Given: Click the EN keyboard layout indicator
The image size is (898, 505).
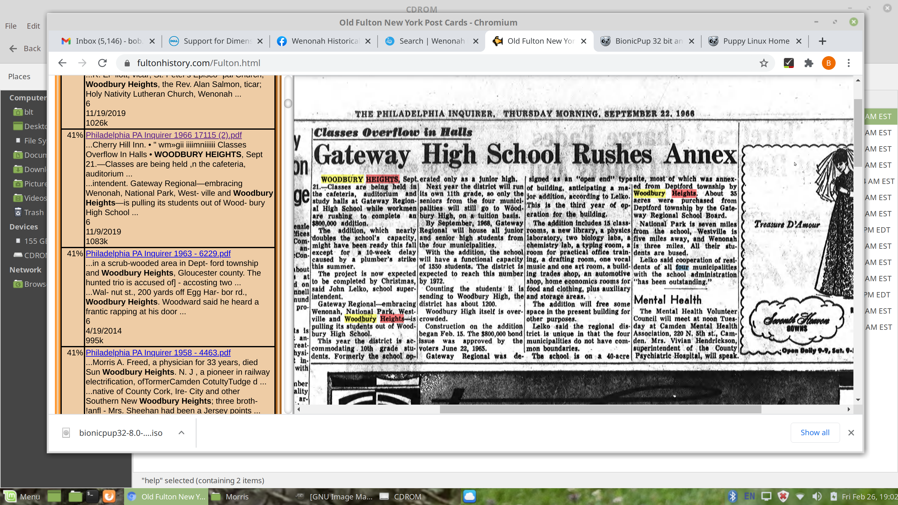Looking at the screenshot, I should [749, 496].
